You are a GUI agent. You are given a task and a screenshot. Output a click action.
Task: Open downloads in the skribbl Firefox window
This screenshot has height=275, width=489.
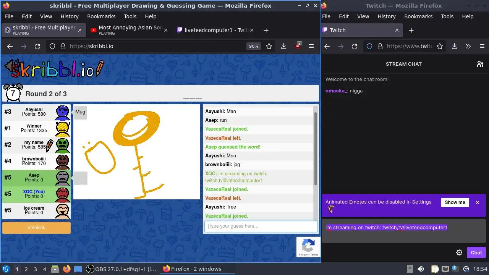283,46
